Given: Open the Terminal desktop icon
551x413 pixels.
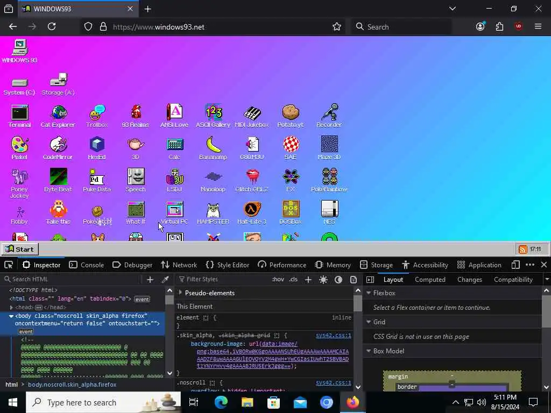Looking at the screenshot, I should click(20, 116).
